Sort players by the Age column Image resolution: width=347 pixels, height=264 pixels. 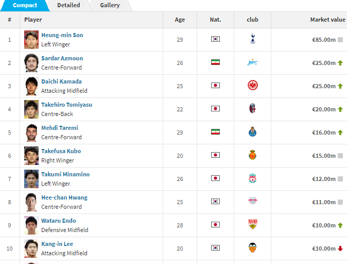point(180,20)
